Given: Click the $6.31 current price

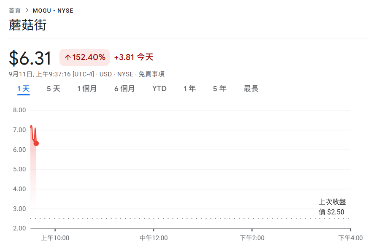Looking at the screenshot, I should coord(30,58).
